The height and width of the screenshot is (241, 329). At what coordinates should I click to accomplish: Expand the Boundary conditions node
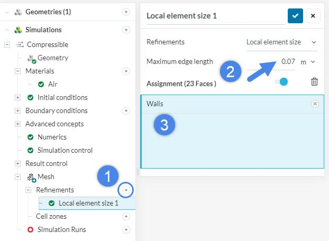click(17, 111)
